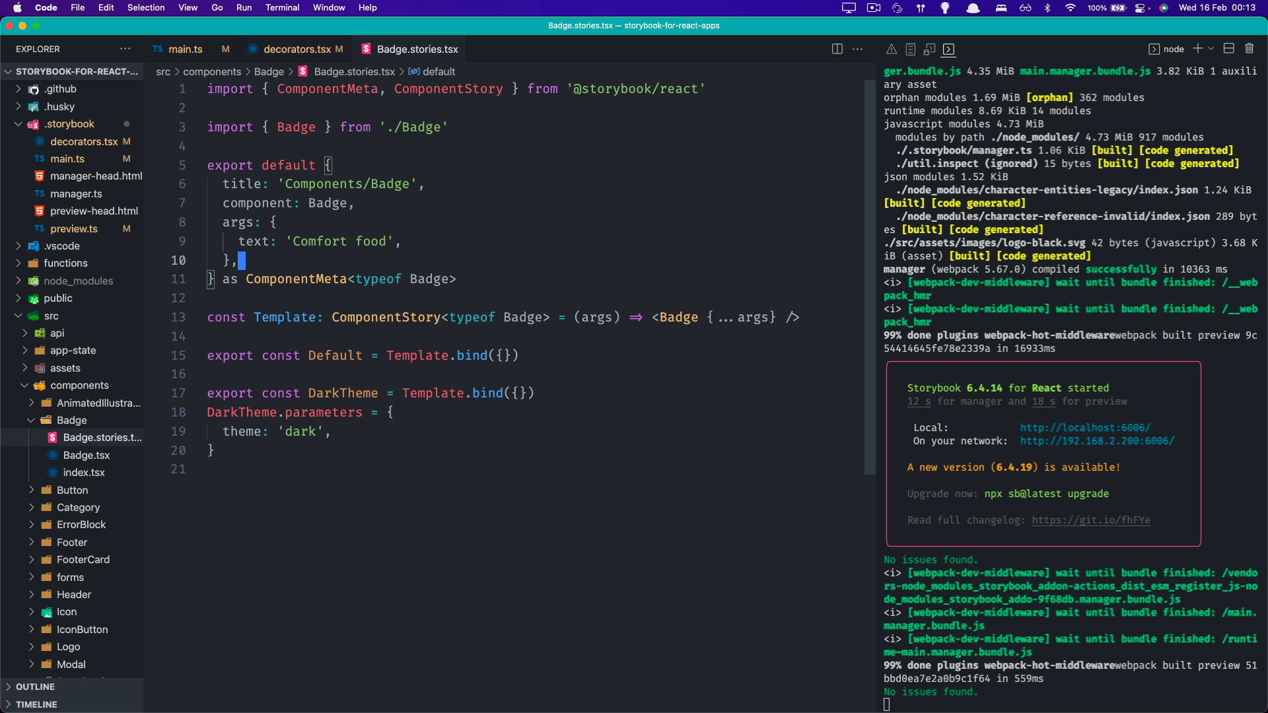Image resolution: width=1268 pixels, height=713 pixels.
Task: Collapse the .storybook folder
Action: pos(71,124)
